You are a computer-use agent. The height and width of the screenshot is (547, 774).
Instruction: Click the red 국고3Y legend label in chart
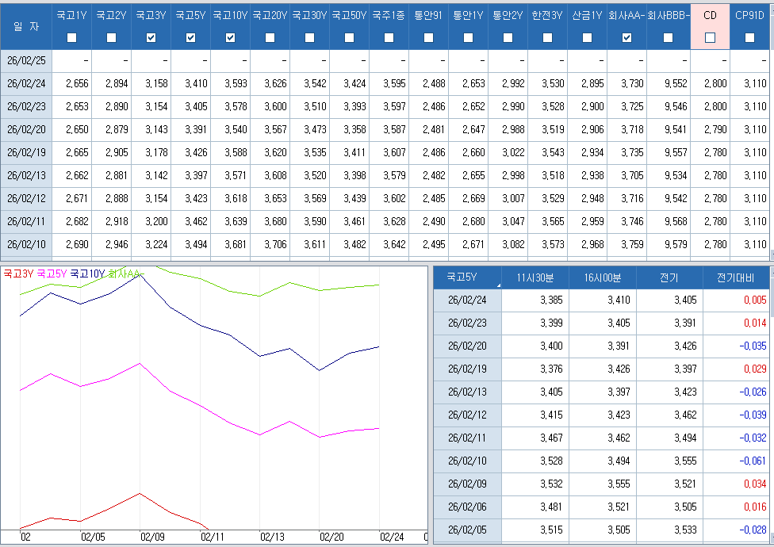click(x=18, y=273)
